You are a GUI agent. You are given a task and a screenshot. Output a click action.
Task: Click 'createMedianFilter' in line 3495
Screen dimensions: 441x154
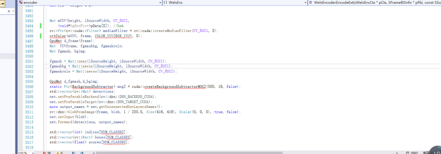pos(174,31)
